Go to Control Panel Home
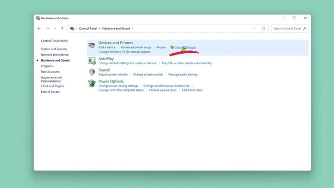The height and width of the screenshot is (188, 334). pos(54,41)
